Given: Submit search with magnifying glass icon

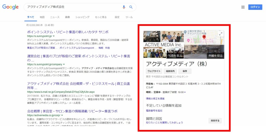Looking at the screenshot, I should (x=131, y=7).
